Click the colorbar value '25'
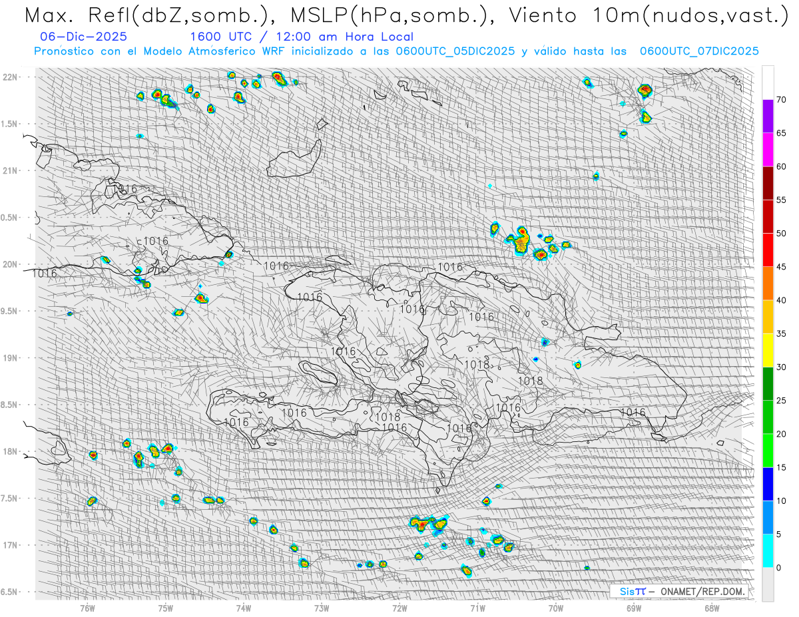The width and height of the screenshot is (799, 617). pos(781,400)
